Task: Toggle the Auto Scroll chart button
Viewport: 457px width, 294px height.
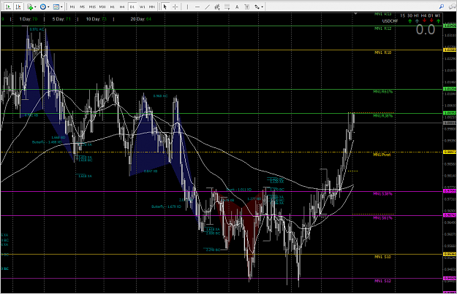Action: 8,7
